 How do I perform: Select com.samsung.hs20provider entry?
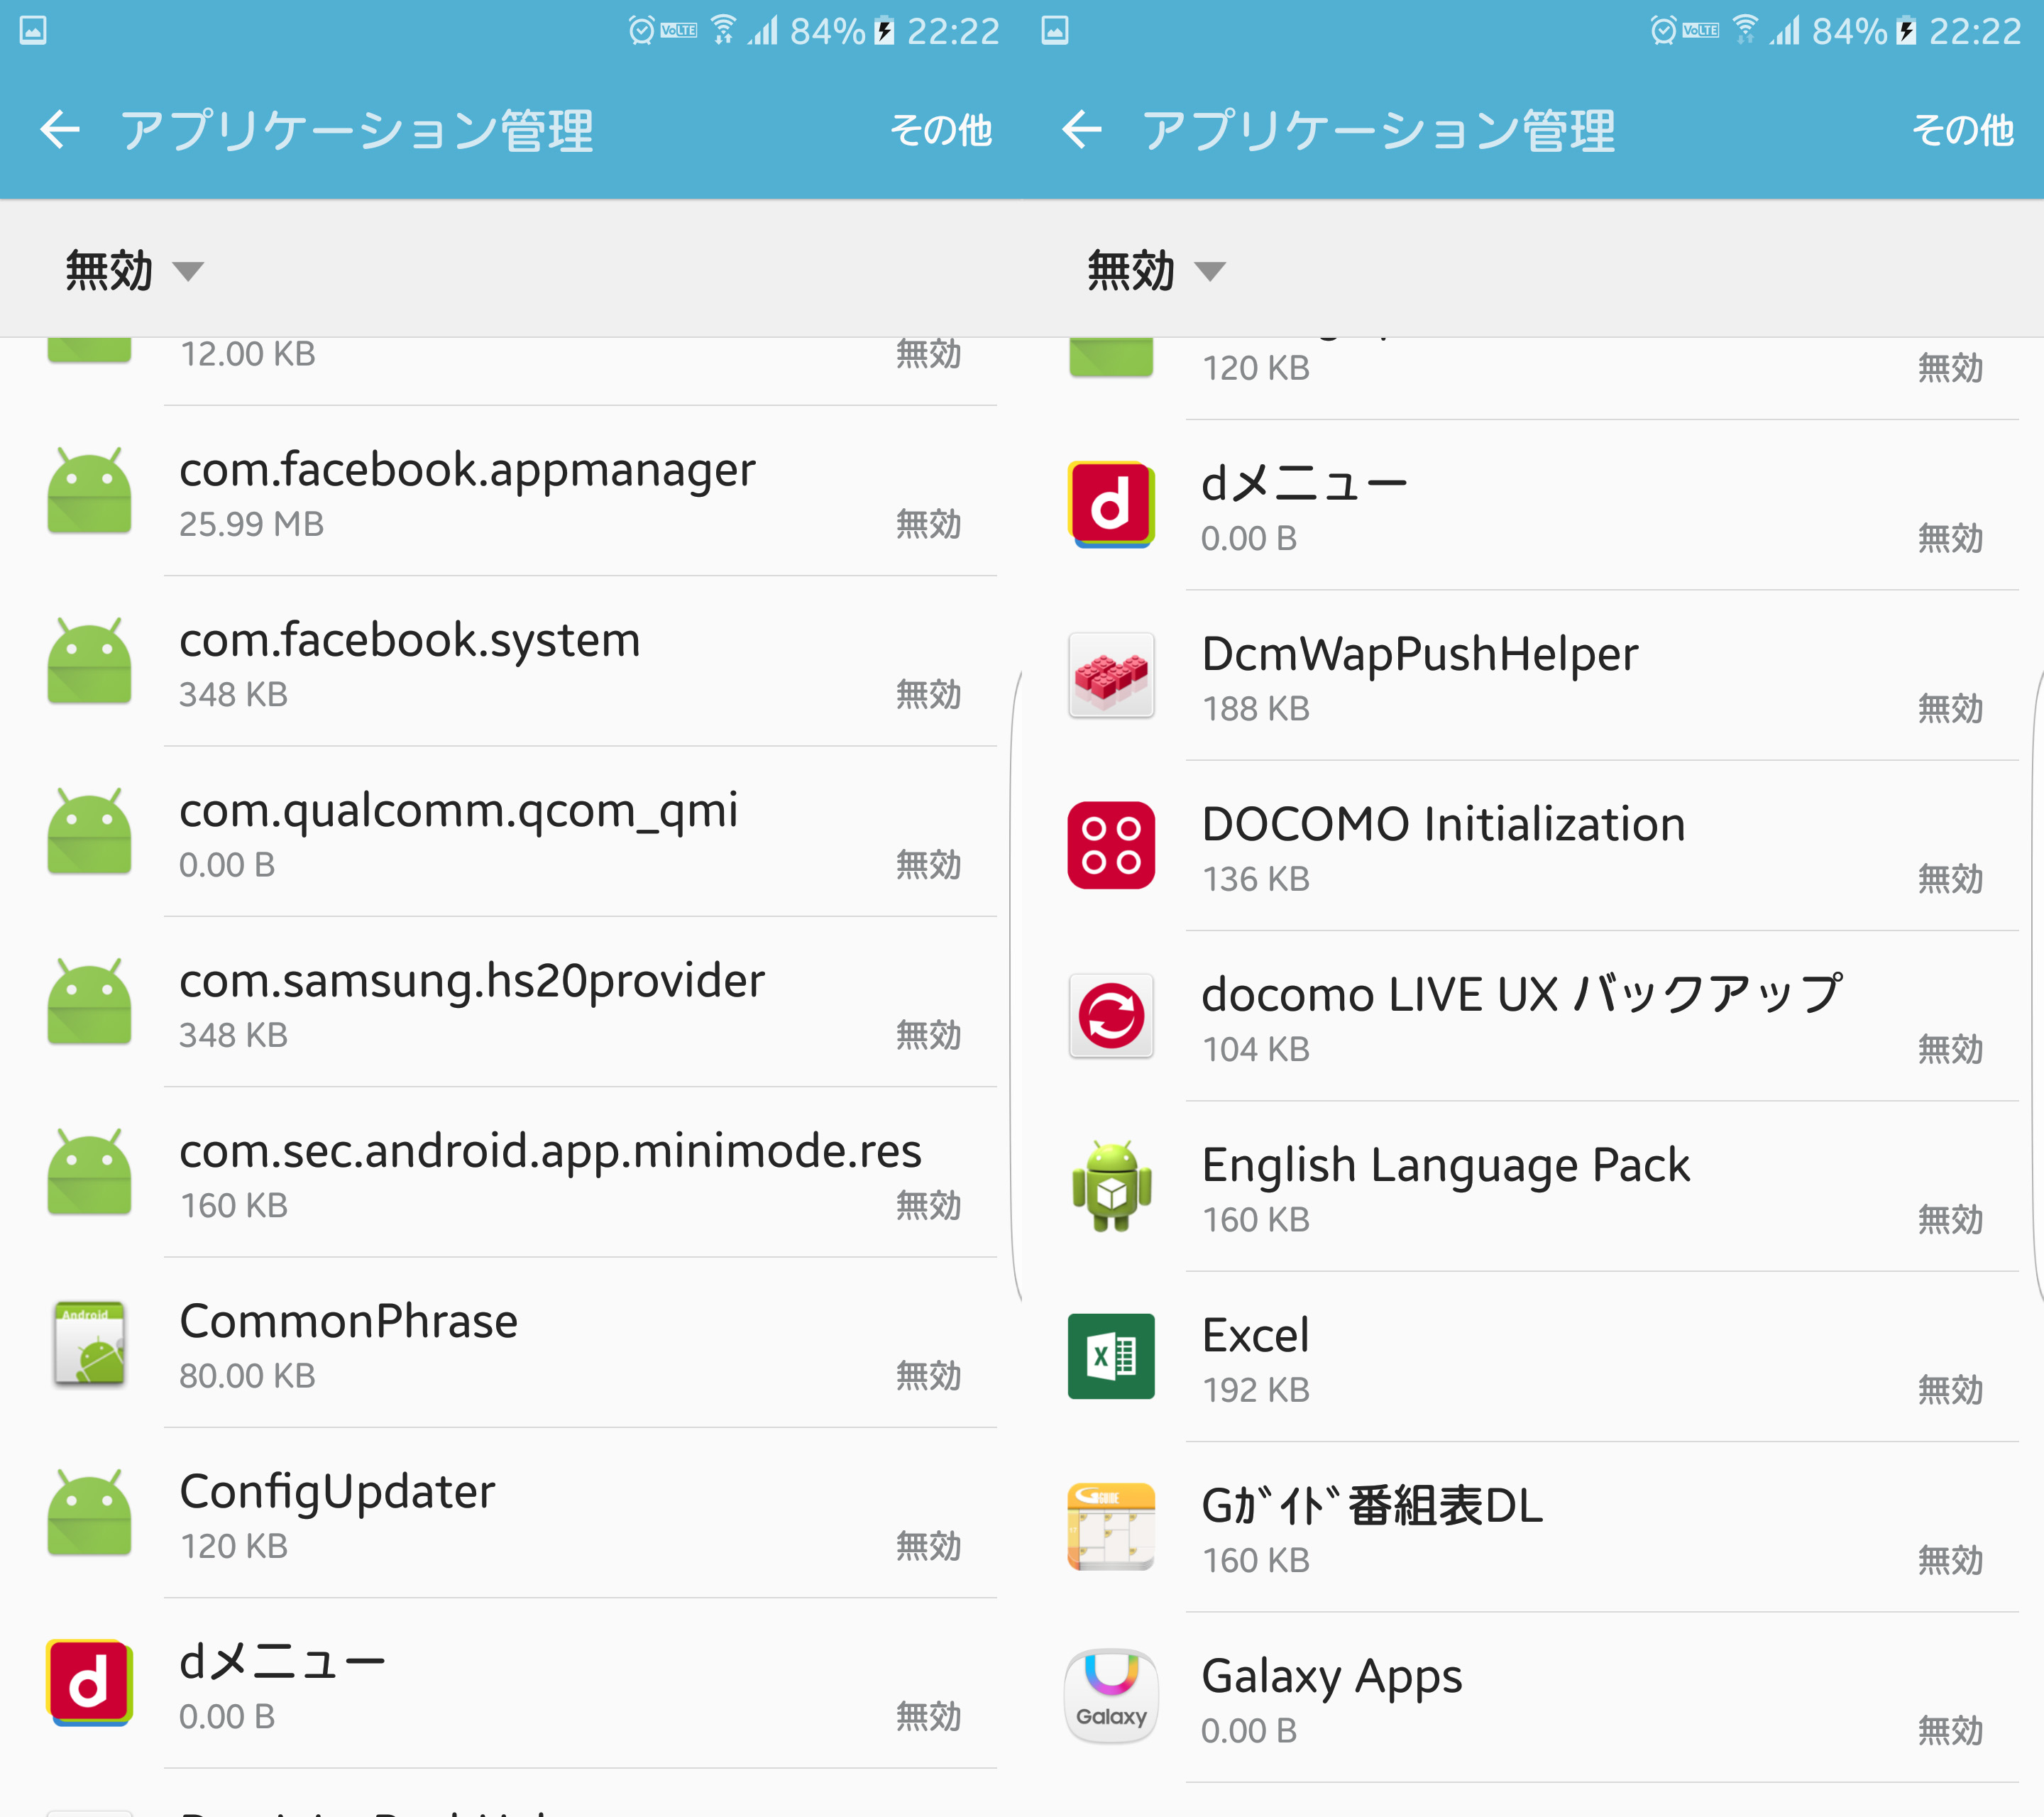pos(511,1002)
